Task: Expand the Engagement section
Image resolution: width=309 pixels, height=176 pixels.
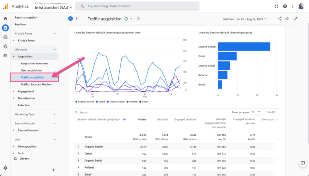Action: pyautogui.click(x=26, y=91)
